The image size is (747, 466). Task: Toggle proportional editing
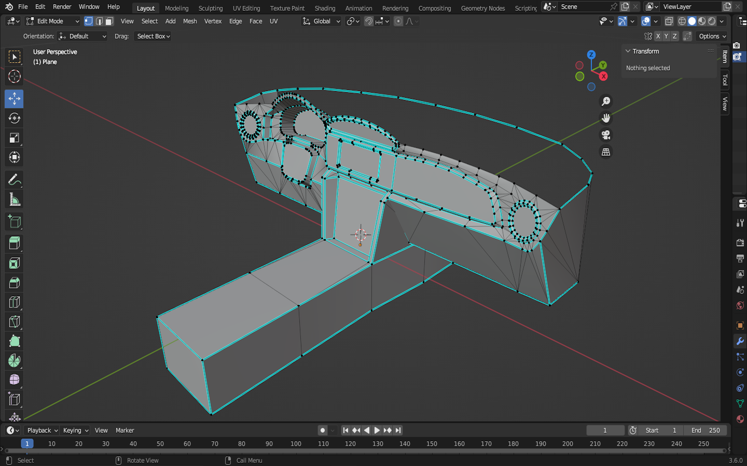pos(398,21)
